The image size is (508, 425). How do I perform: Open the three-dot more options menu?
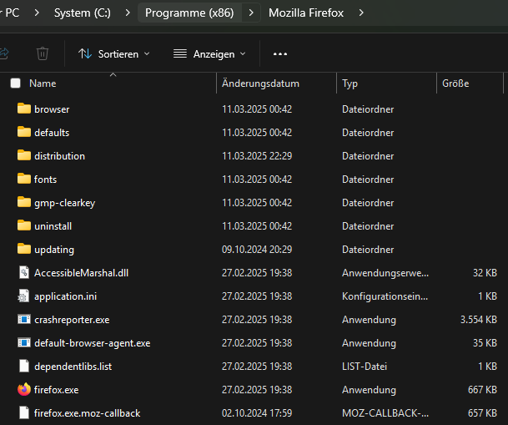point(280,53)
